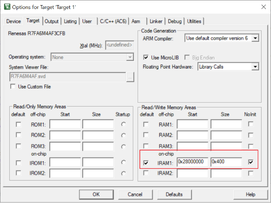271x203 pixels.
Task: Toggle the RAM2 NoInit checkbox
Action: (251, 135)
